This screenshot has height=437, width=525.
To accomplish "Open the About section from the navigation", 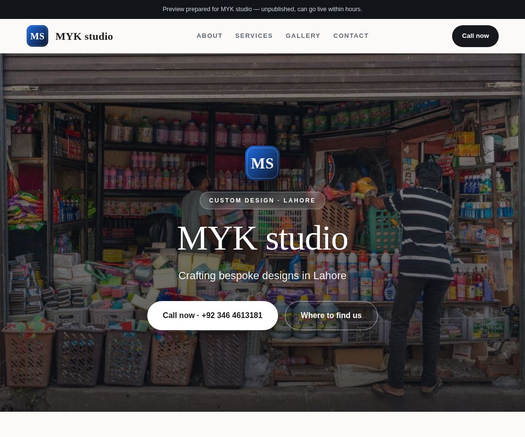I will 210,36.
